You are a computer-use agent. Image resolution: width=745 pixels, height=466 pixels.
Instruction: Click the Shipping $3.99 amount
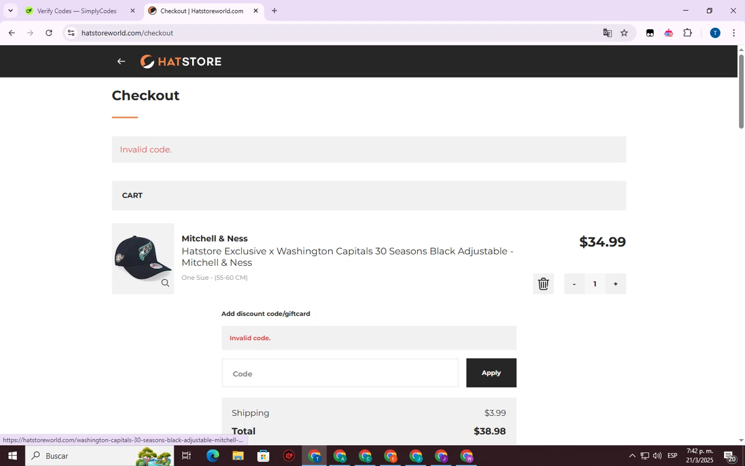(x=495, y=413)
